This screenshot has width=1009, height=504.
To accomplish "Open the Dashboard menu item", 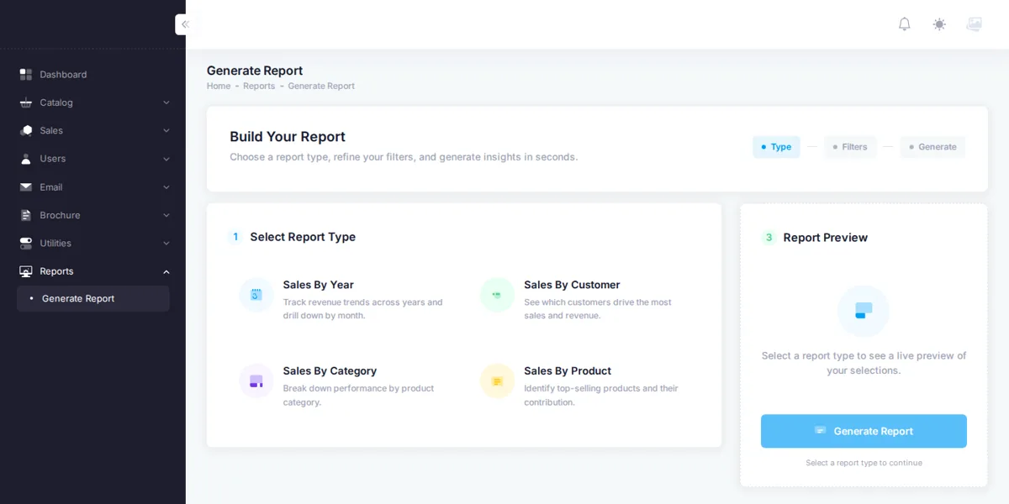I will 93,75.
